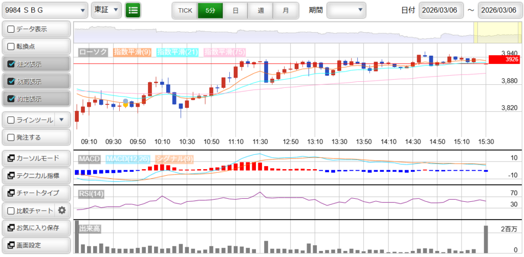The width and height of the screenshot is (524, 257).
Task: Open the comparison chart gear settings
Action: pos(62,210)
